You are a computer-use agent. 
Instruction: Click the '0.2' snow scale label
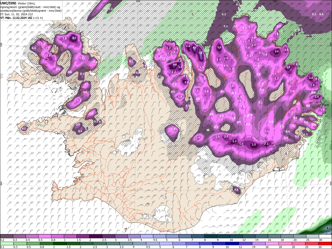coord(2,240)
